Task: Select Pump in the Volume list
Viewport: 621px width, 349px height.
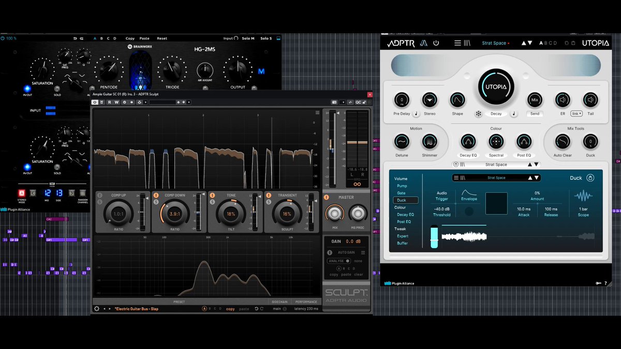Action: [402, 186]
